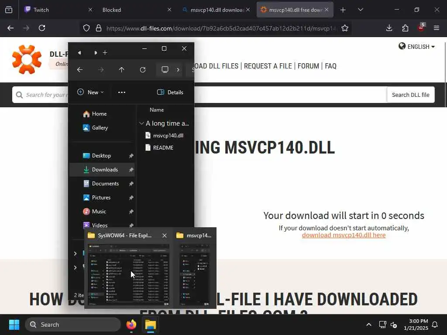
Task: Click the Firefox URL address bar
Action: 221,28
